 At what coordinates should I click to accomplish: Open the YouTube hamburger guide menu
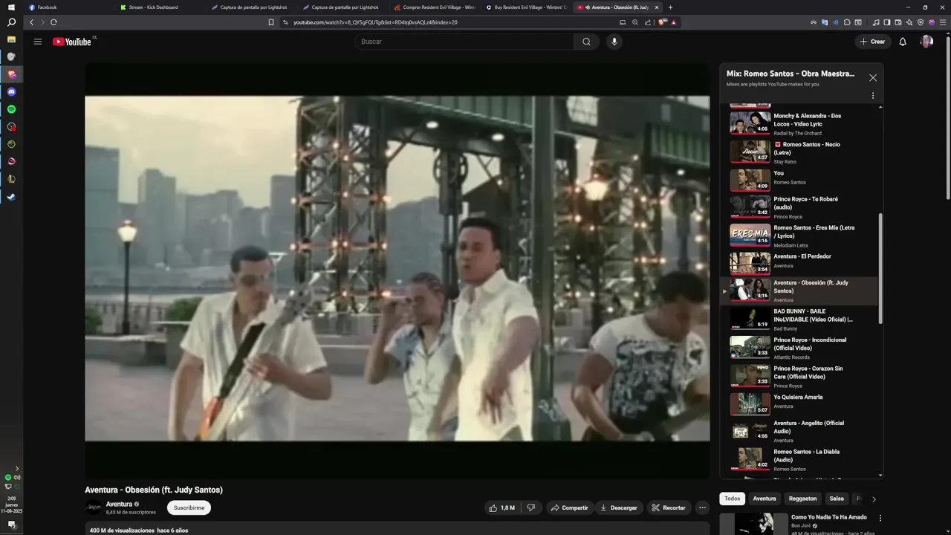(x=38, y=42)
